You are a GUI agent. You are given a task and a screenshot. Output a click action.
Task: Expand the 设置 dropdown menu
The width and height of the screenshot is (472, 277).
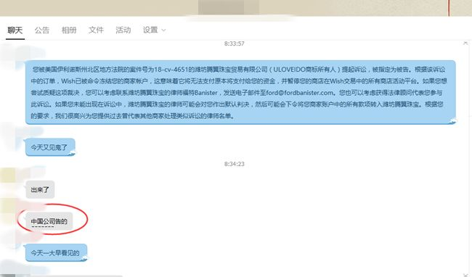[154, 30]
